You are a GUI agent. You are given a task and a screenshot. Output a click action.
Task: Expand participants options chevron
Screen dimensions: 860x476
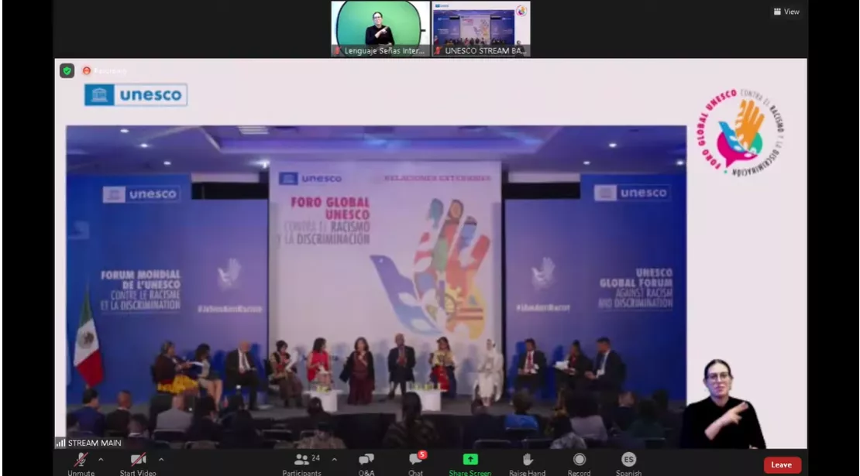(x=335, y=460)
